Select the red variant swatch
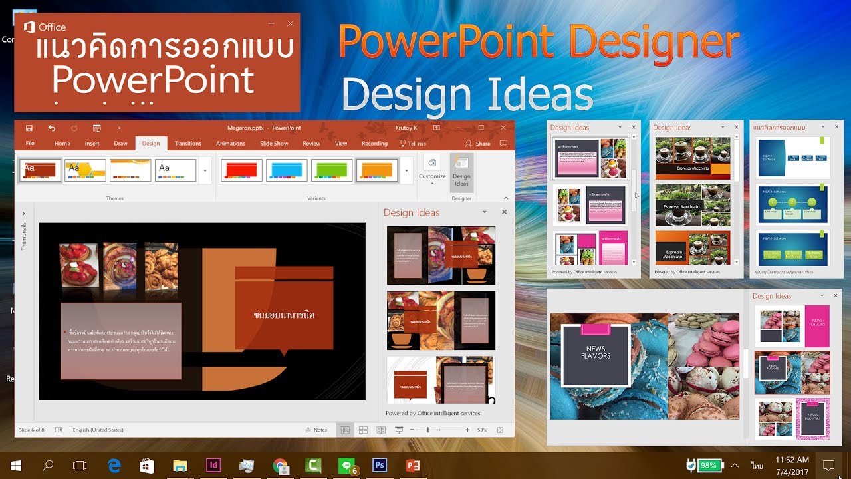The image size is (851, 479). (x=241, y=170)
